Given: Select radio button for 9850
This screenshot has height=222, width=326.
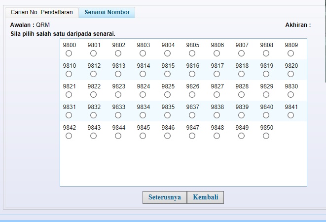Looking at the screenshot, I should coord(266,136).
